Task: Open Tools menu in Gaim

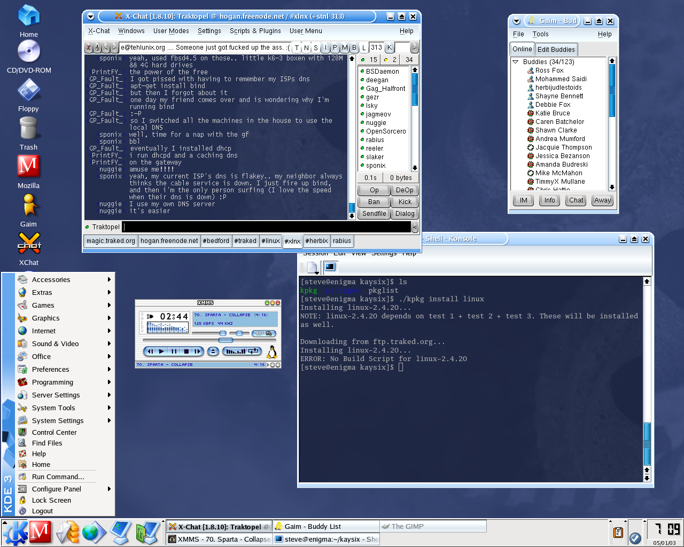Action: 540,34
